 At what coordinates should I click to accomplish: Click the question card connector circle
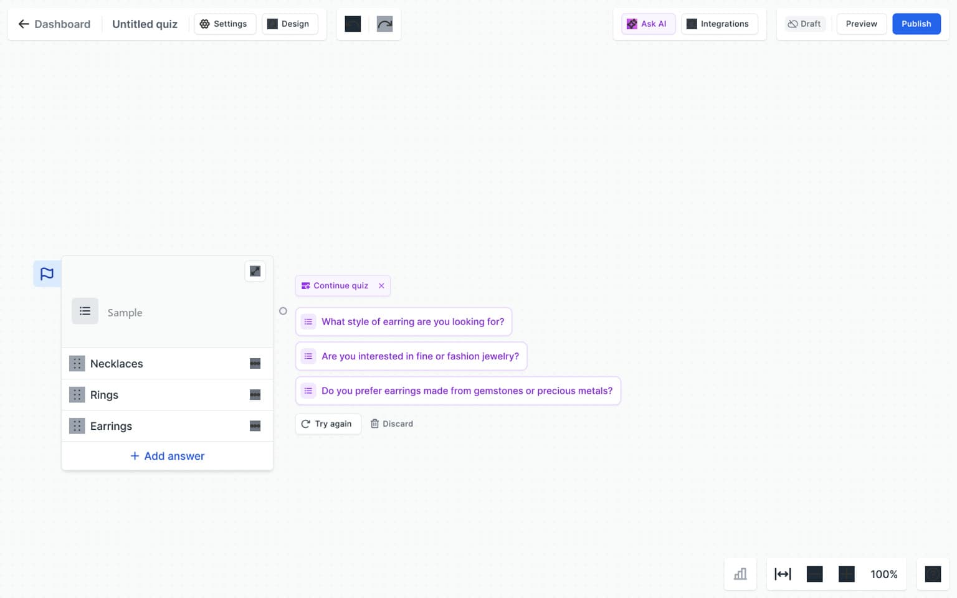(283, 311)
